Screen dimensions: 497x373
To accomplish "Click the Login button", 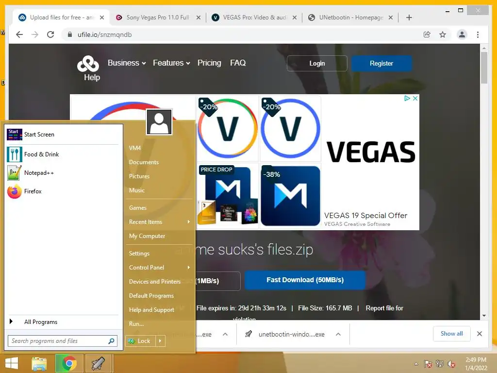I will point(317,64).
